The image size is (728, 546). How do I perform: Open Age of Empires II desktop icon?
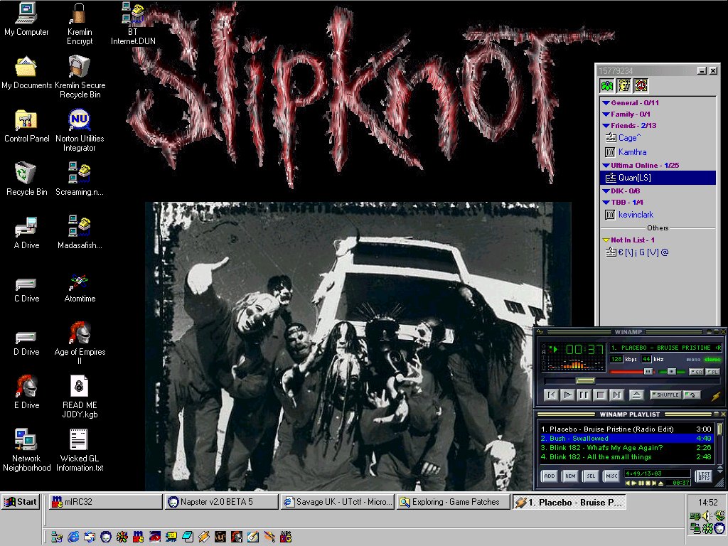80,333
